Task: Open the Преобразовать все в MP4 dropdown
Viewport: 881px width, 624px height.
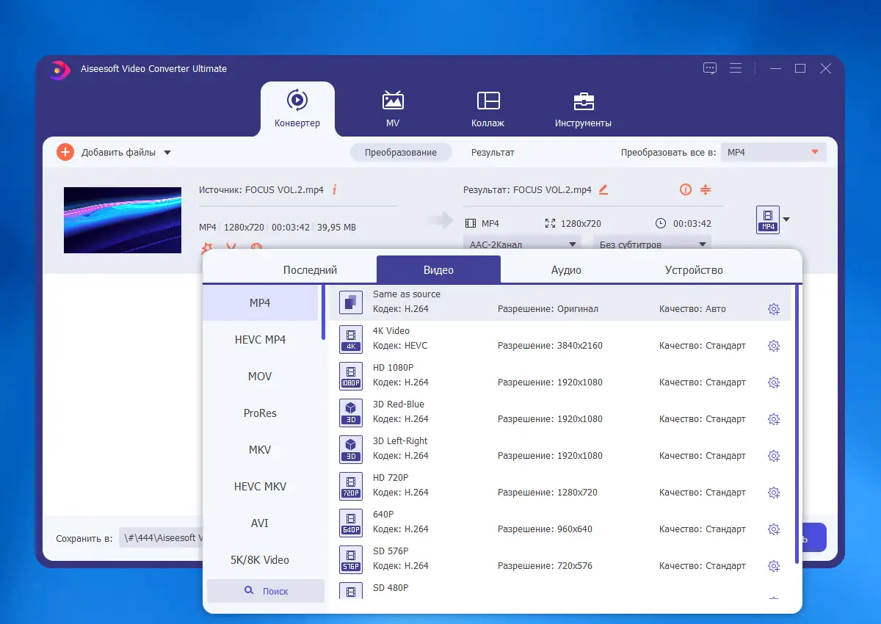Action: [x=774, y=152]
